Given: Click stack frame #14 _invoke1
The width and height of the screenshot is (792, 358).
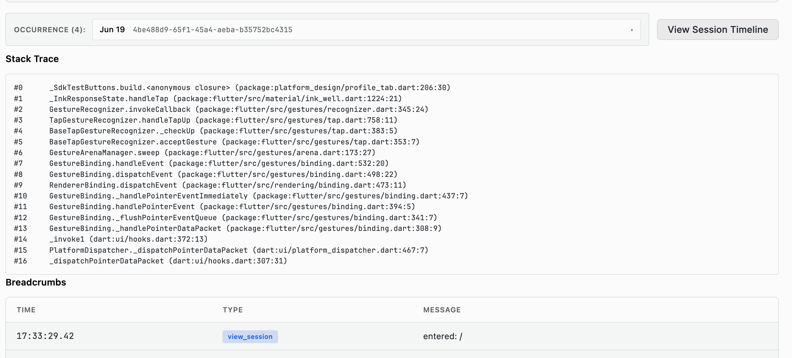Looking at the screenshot, I should pyautogui.click(x=111, y=239).
